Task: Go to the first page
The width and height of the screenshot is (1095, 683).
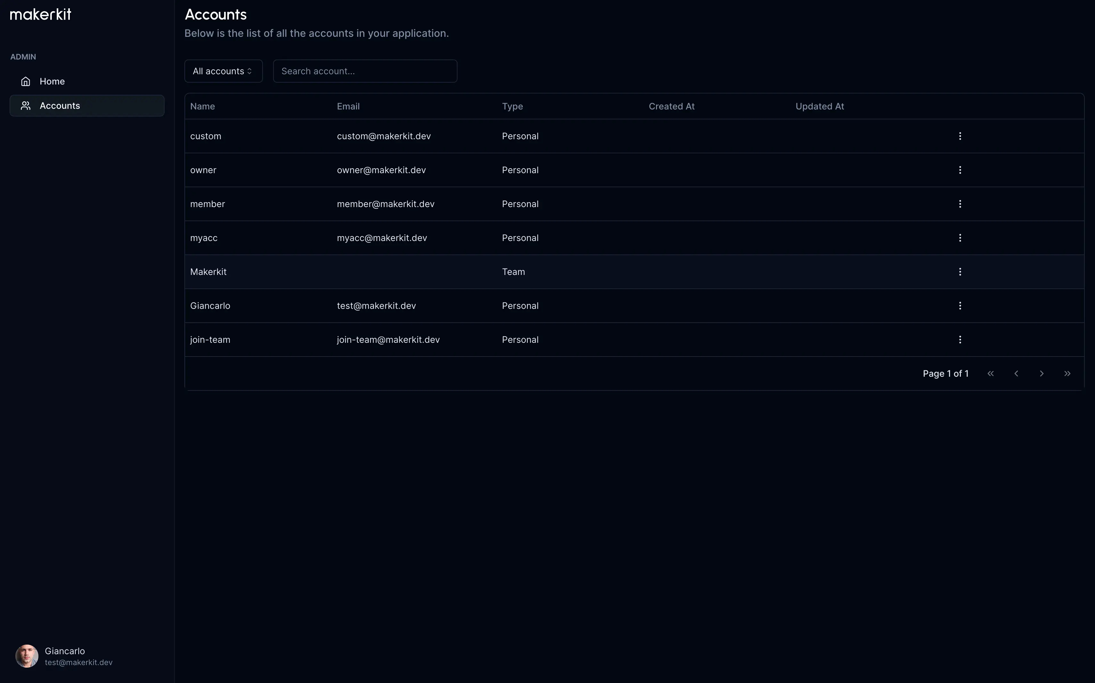Action: [990, 374]
